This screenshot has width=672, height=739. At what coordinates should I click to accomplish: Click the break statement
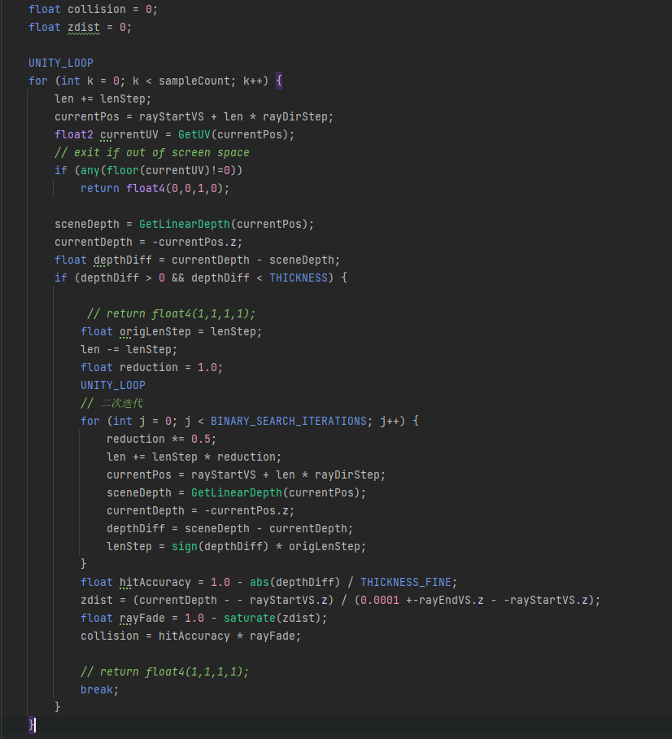pos(99,689)
